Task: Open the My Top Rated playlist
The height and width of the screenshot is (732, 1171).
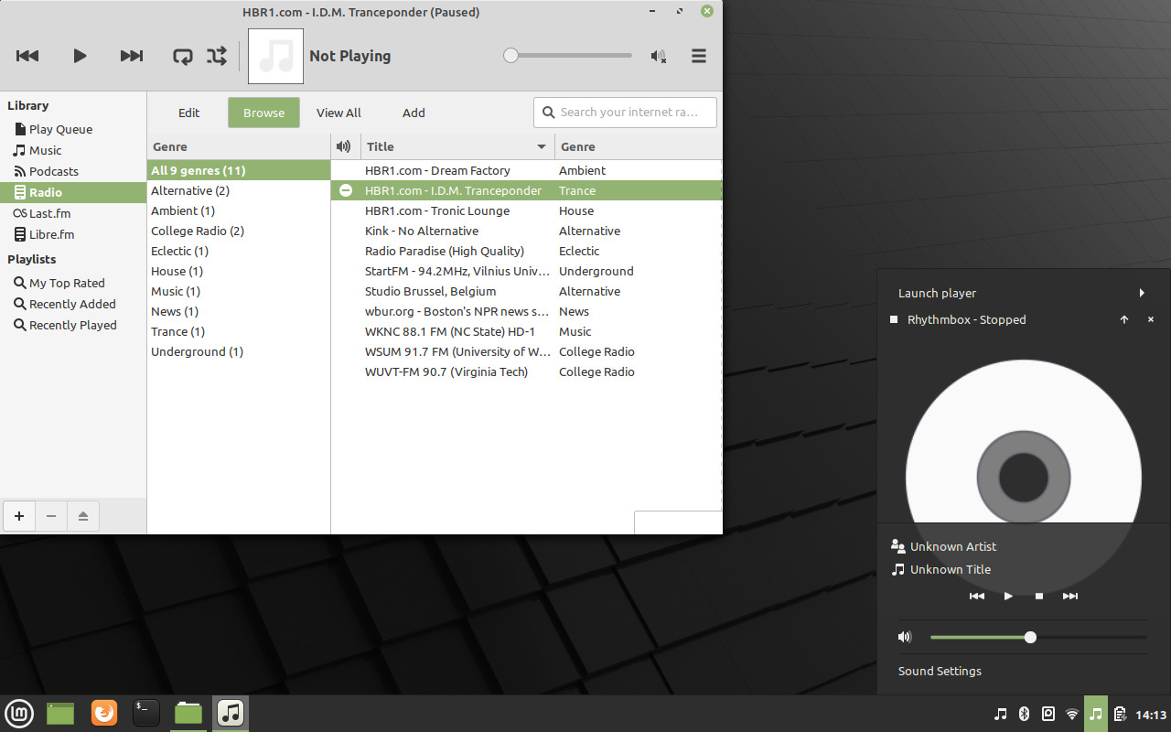Action: pyautogui.click(x=67, y=283)
